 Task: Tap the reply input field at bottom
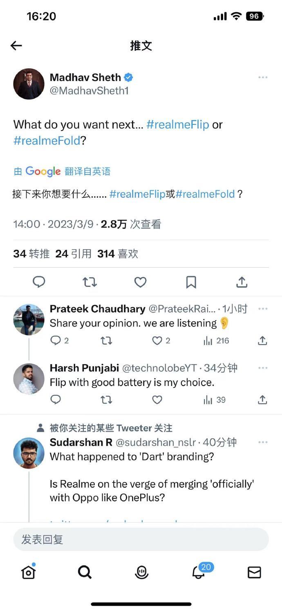pos(141,540)
